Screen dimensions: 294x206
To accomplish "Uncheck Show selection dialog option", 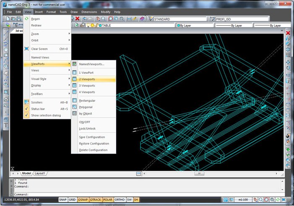I will (47, 115).
